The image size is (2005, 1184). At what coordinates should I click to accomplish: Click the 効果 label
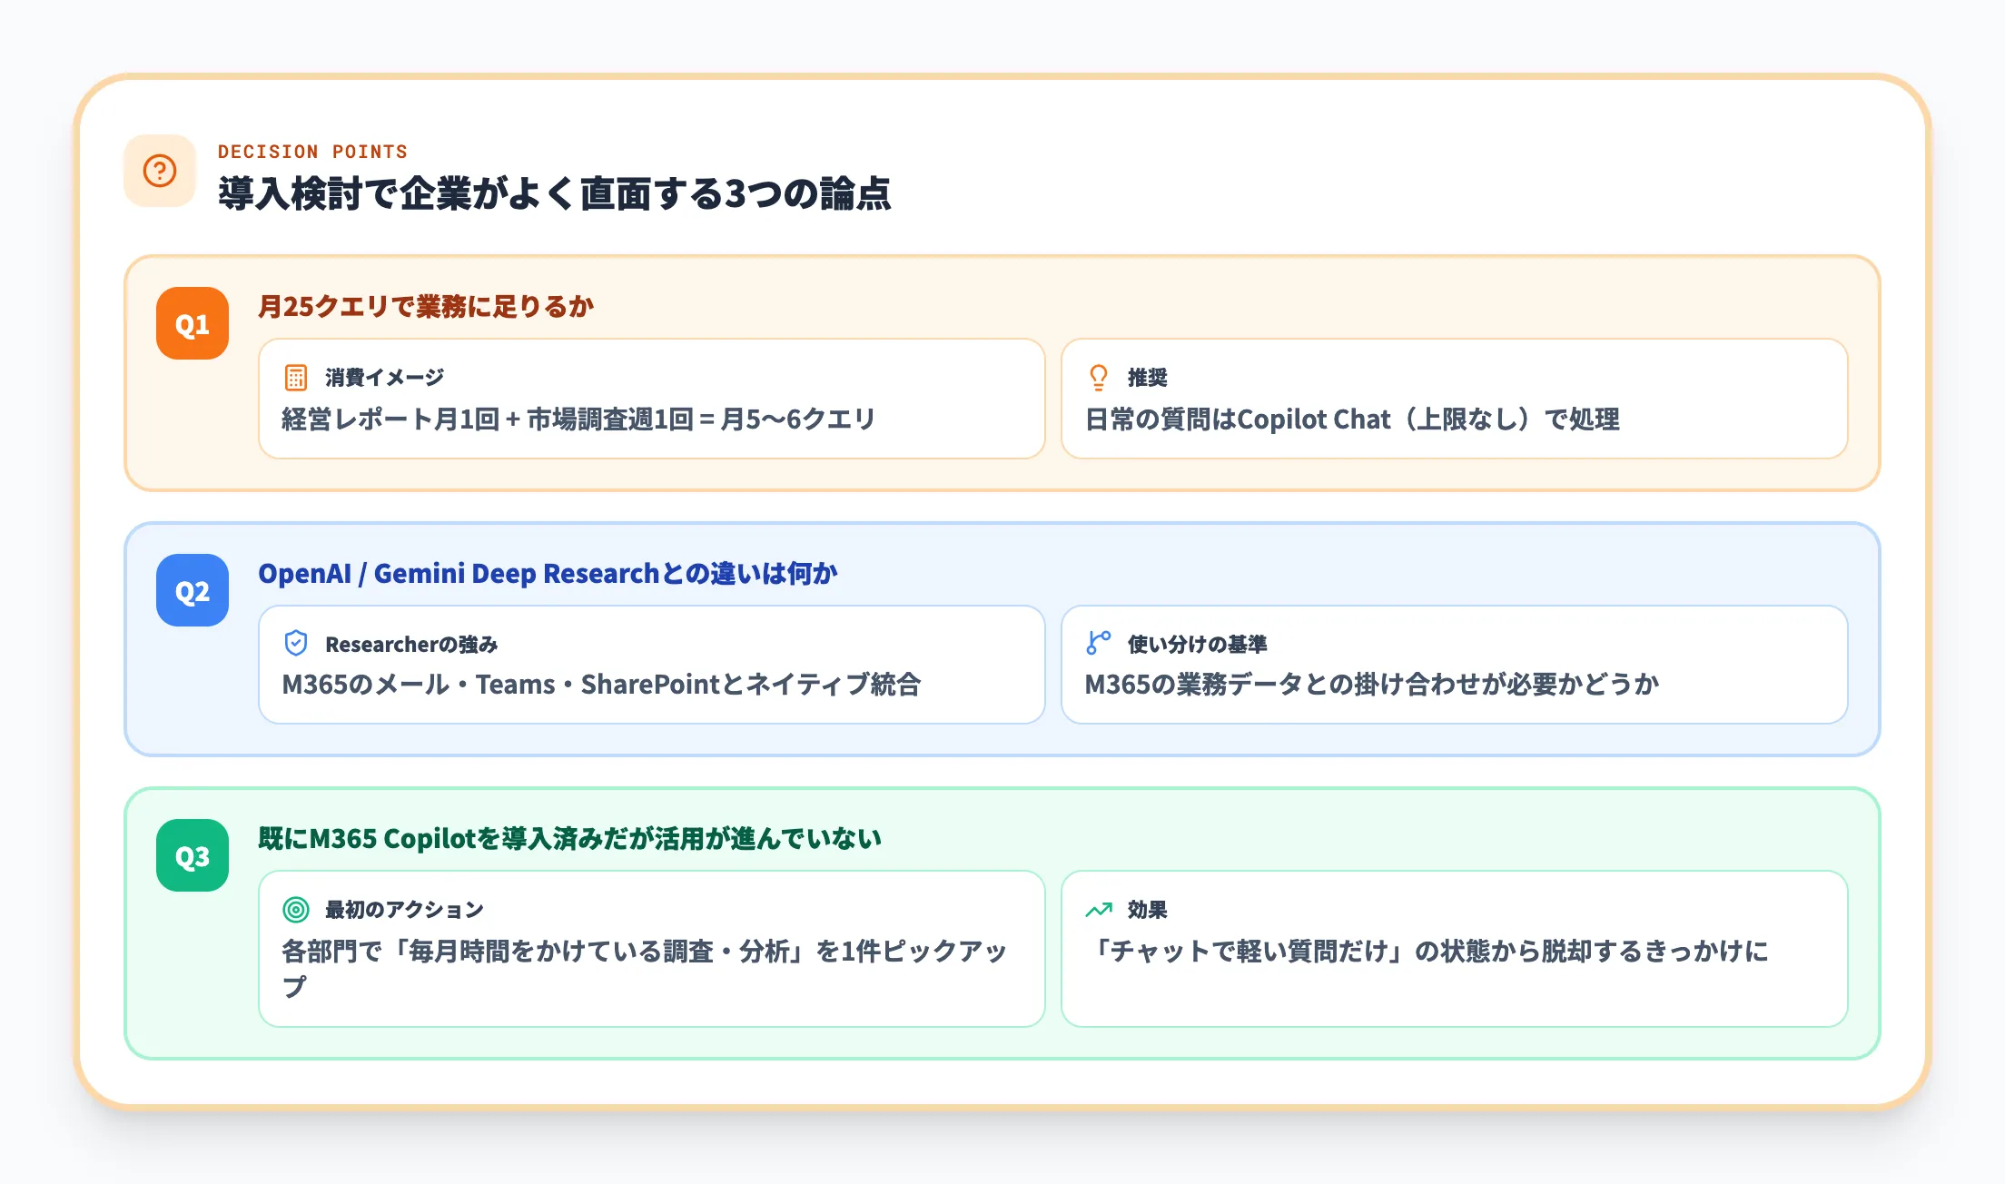pos(1148,910)
